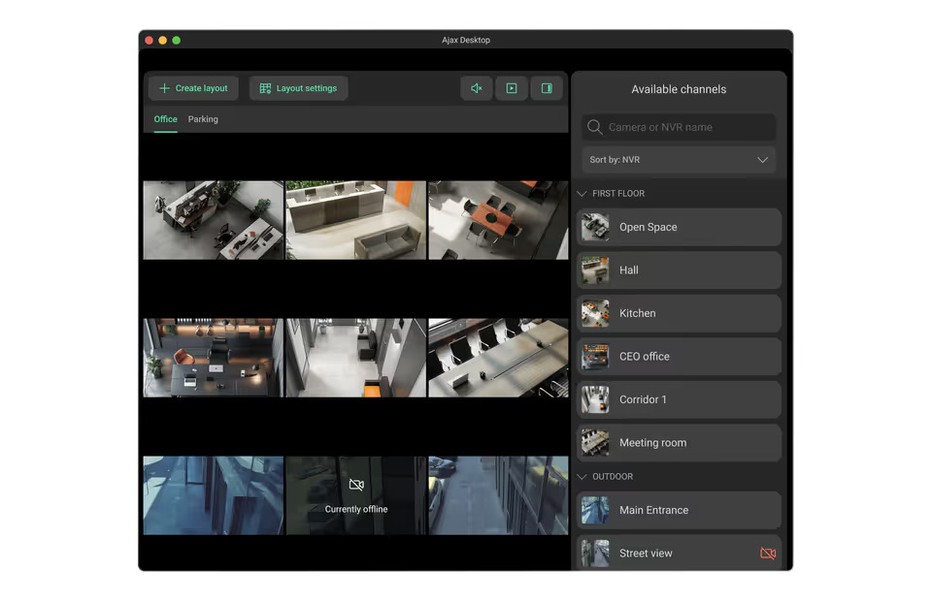This screenshot has width=932, height=602.
Task: Select the Corridor 1 channel
Action: pos(679,399)
